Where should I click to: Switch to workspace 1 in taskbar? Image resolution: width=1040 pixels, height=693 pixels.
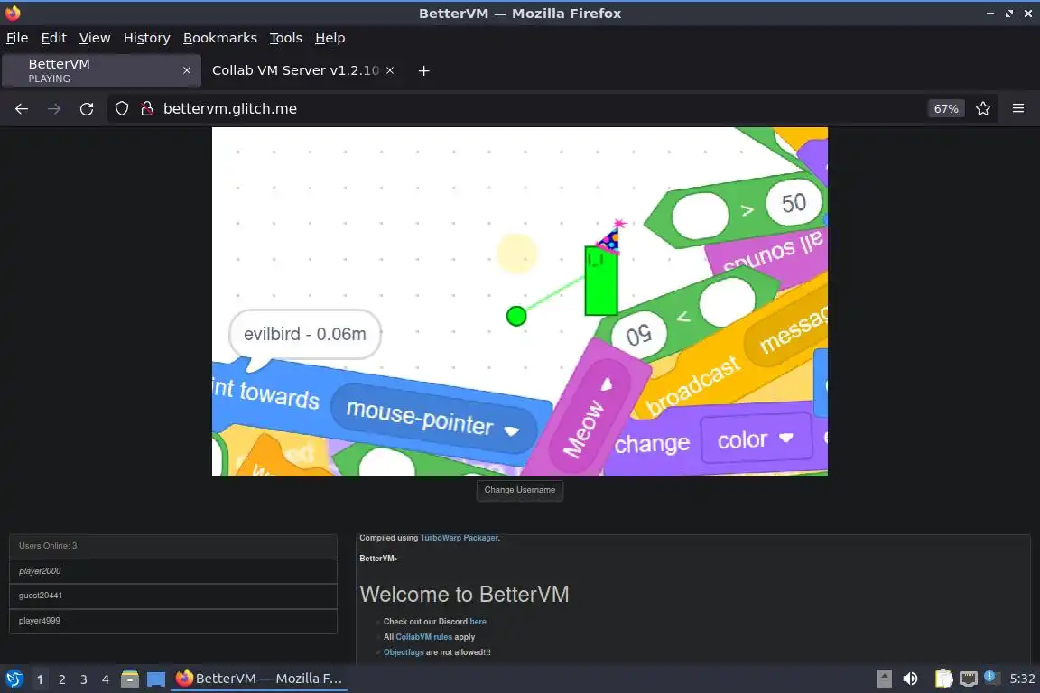pos(40,679)
